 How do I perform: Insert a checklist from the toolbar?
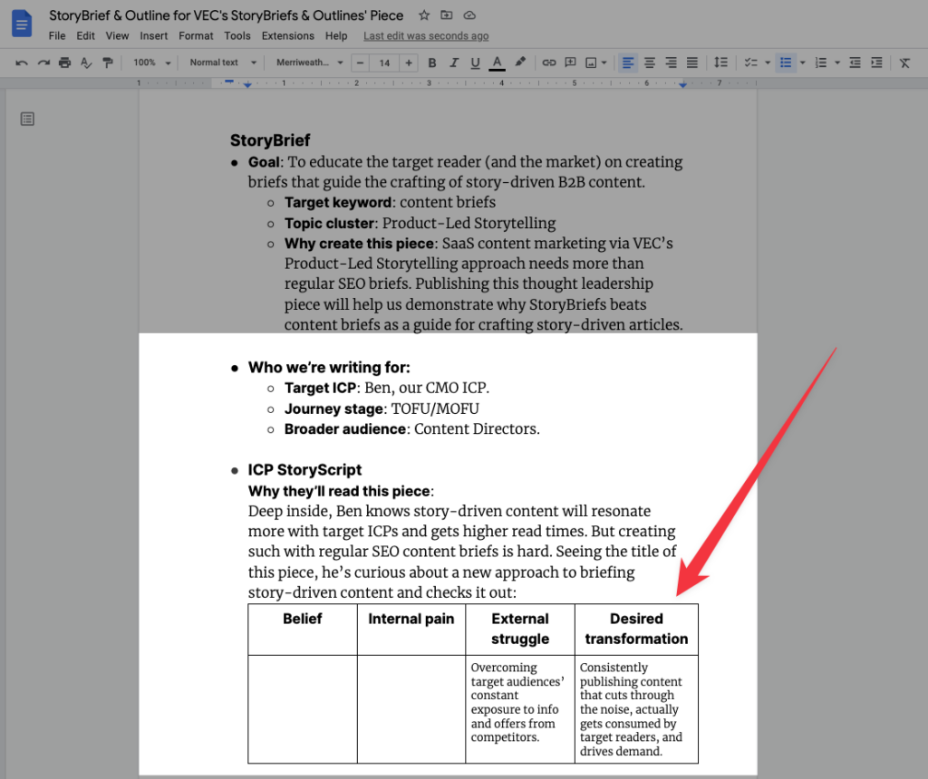750,63
